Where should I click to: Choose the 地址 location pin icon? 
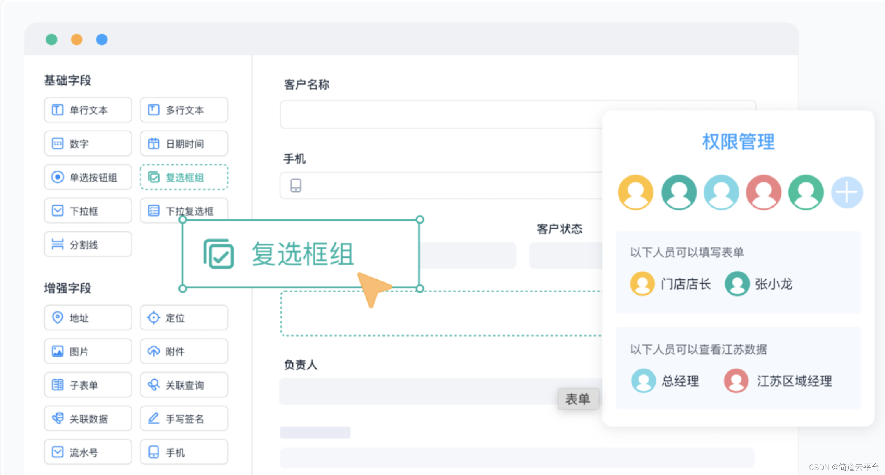58,318
